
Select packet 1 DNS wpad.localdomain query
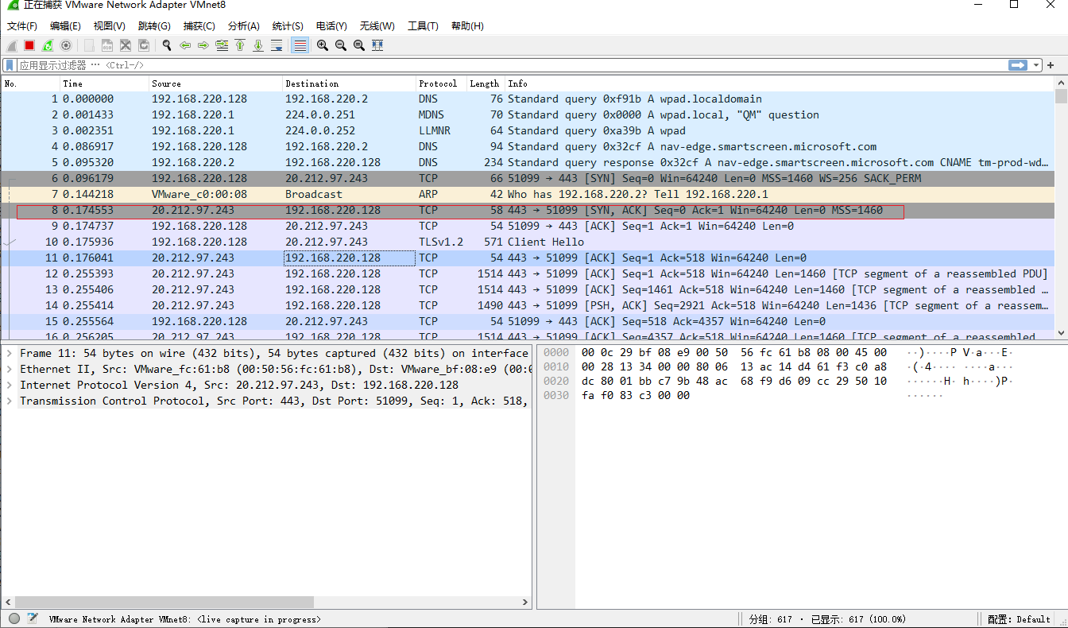[528, 99]
